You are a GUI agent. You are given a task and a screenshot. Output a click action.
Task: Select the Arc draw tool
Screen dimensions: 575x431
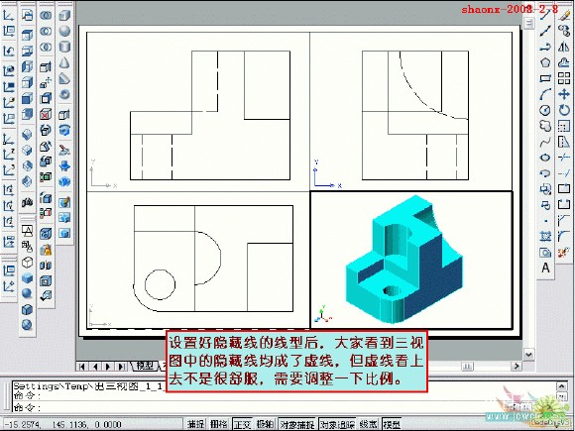tap(545, 94)
